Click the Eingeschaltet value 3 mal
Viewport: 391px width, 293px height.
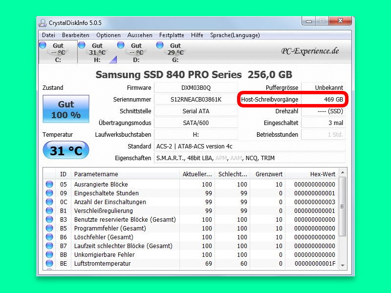point(323,123)
